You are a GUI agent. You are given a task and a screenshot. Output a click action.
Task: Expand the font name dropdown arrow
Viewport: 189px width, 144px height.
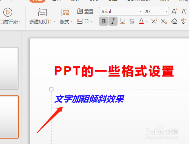pos(141,12)
